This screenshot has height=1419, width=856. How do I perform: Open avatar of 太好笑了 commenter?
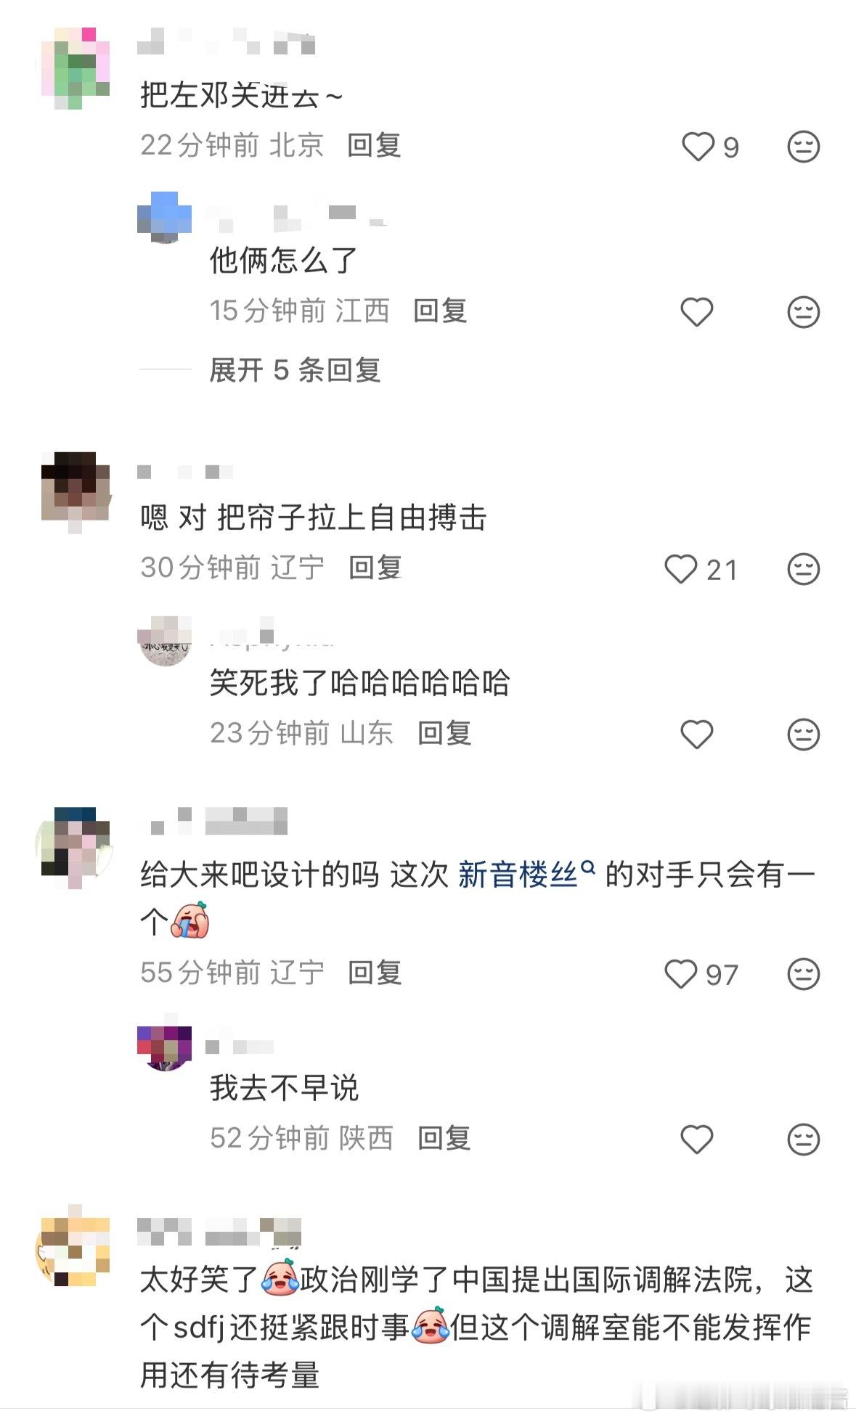[72, 1248]
